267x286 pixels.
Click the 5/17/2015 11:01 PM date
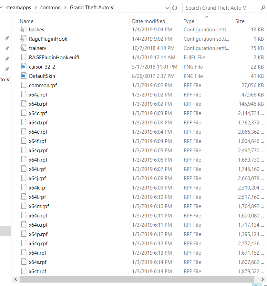(155, 67)
